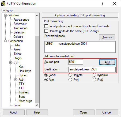The image size is (121, 117).
Task: Collapse the Window tree node
Action: pos(5,15)
